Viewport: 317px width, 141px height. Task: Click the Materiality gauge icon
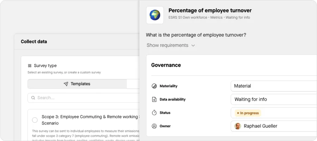154,86
